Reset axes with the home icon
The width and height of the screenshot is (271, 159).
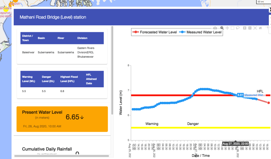click(260, 28)
